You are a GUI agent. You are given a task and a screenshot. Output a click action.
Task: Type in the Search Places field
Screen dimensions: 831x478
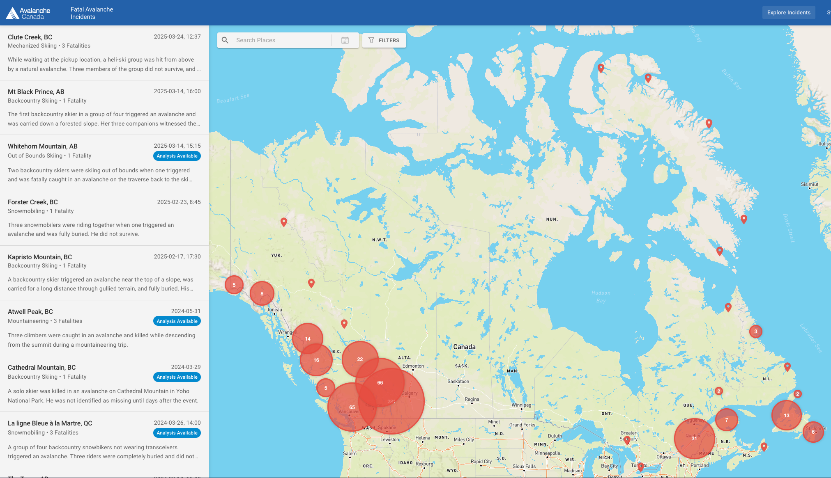click(x=279, y=40)
